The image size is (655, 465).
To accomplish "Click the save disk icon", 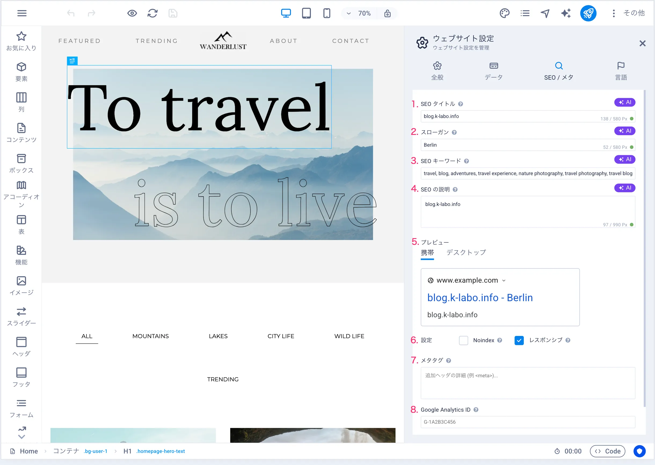I will pos(173,13).
